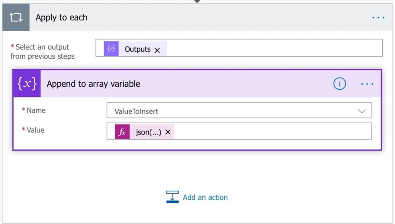The image size is (395, 224).
Task: Click the Add an action link
Action: (205, 197)
